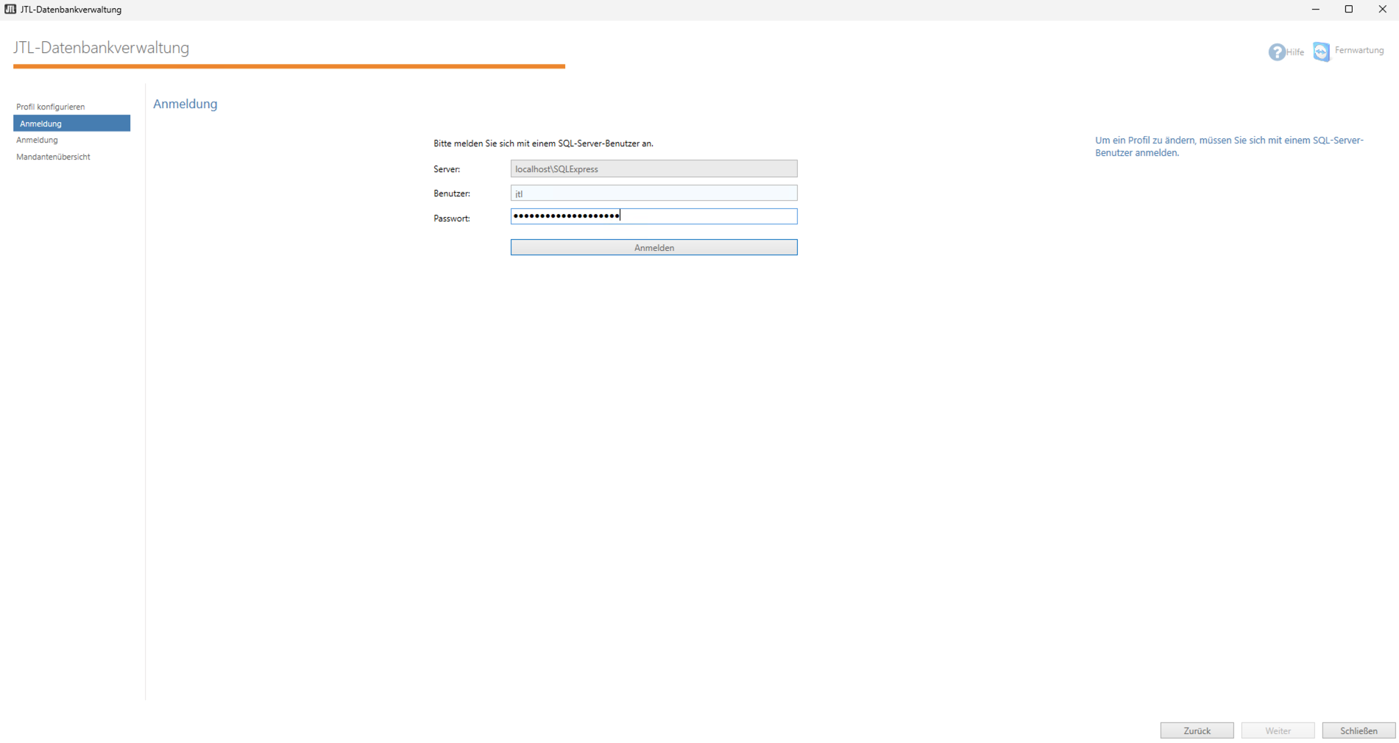1399x743 pixels.
Task: Click the 'Um ein Profil zu ändern' hint
Action: point(1229,146)
